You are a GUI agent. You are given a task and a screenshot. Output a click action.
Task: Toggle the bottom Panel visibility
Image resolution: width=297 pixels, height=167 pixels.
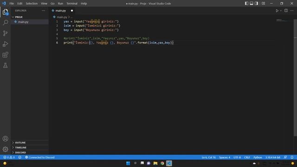[252, 3]
